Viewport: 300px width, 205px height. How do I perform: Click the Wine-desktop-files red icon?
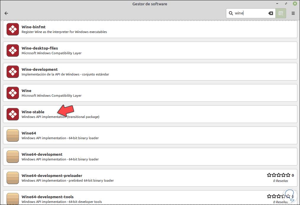pyautogui.click(x=13, y=50)
